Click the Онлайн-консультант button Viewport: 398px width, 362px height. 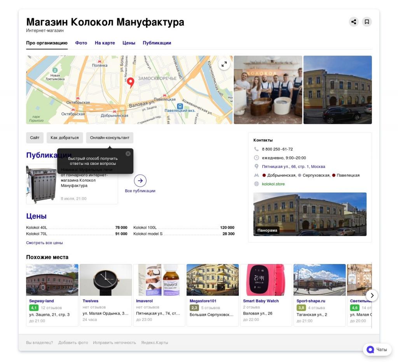pos(110,138)
